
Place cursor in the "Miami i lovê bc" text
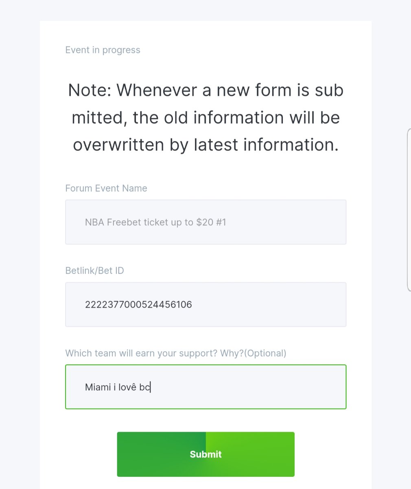tap(118, 387)
